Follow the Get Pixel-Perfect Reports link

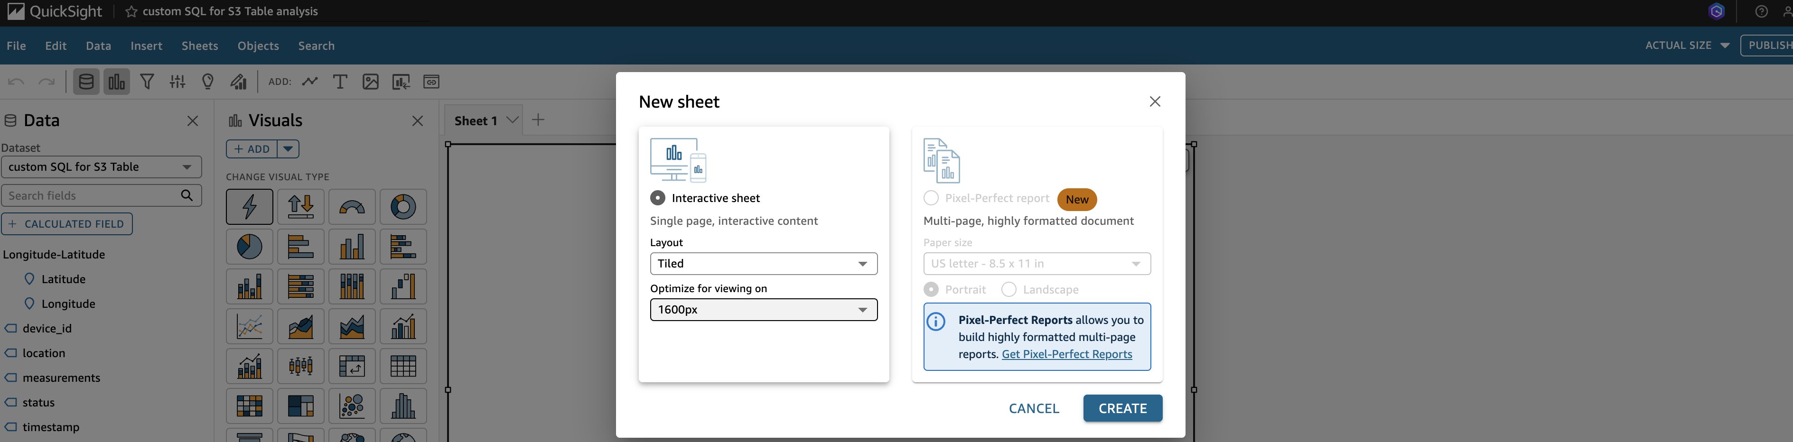pos(1066,354)
